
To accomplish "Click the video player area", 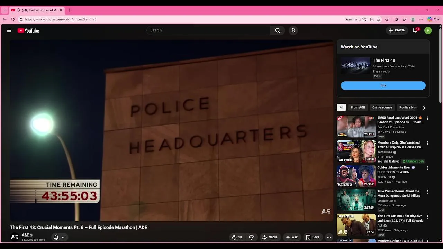I will [x=171, y=130].
